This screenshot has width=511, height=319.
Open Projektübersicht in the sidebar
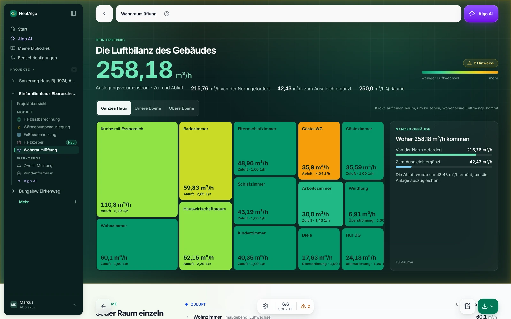tap(32, 104)
